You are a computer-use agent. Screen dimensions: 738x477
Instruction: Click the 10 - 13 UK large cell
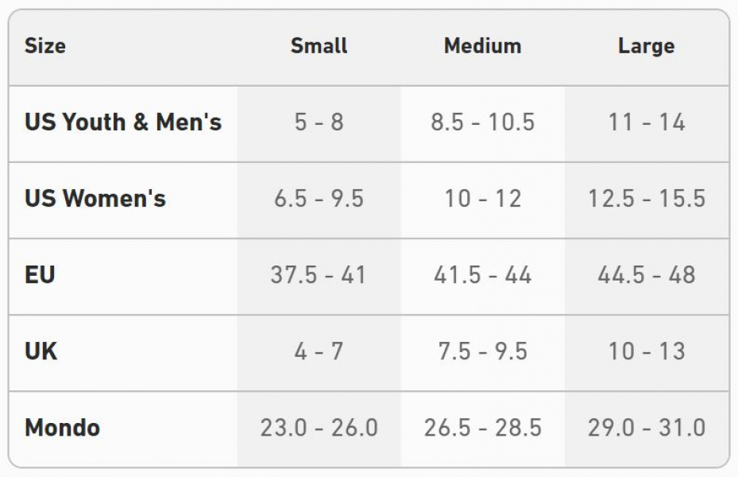(646, 351)
